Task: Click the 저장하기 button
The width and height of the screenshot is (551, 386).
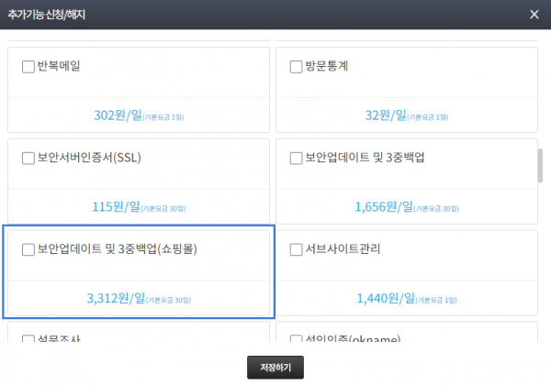Action: coord(275,368)
